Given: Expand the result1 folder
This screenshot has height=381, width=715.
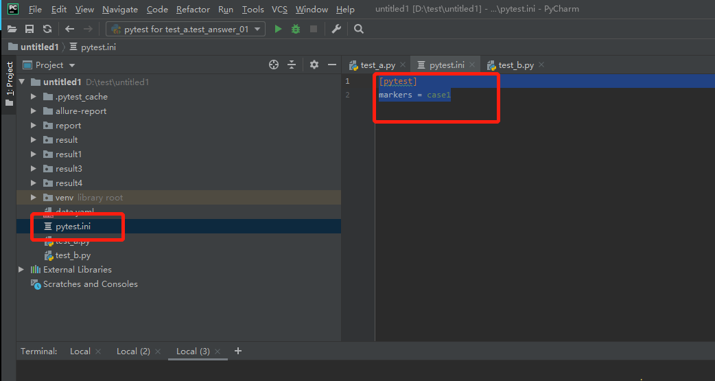Looking at the screenshot, I should [34, 154].
